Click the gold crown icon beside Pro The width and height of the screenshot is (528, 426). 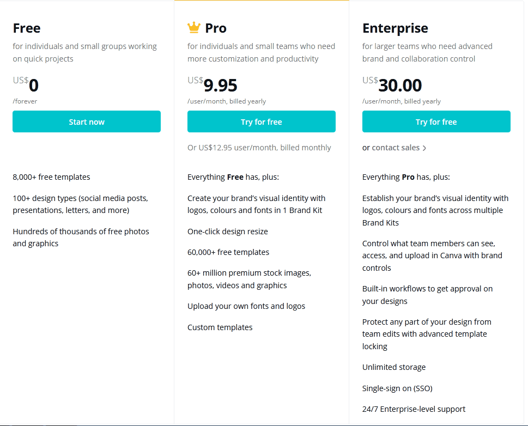(193, 26)
